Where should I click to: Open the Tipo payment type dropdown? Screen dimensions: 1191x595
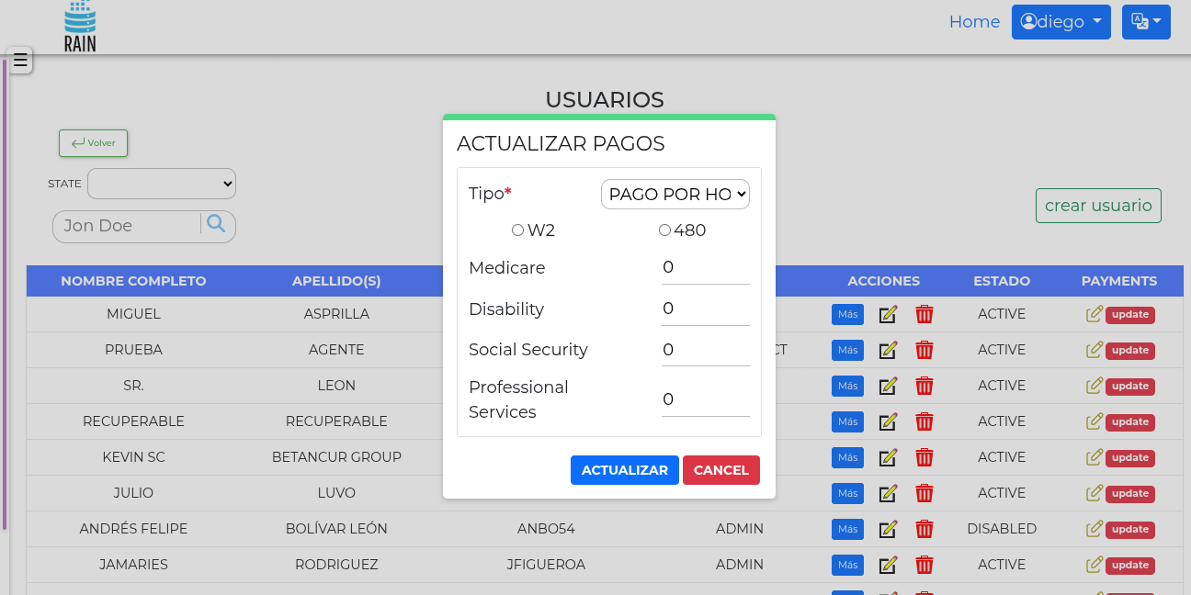[675, 195]
